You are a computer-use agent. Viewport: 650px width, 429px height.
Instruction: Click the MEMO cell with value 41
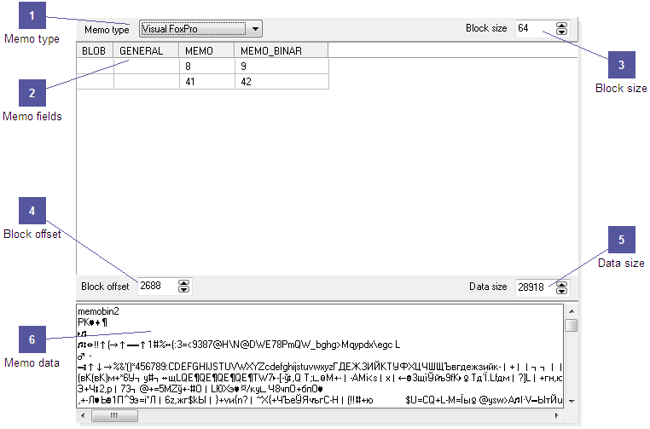coord(206,82)
